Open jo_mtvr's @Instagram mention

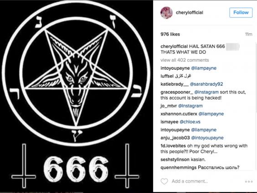190,106
